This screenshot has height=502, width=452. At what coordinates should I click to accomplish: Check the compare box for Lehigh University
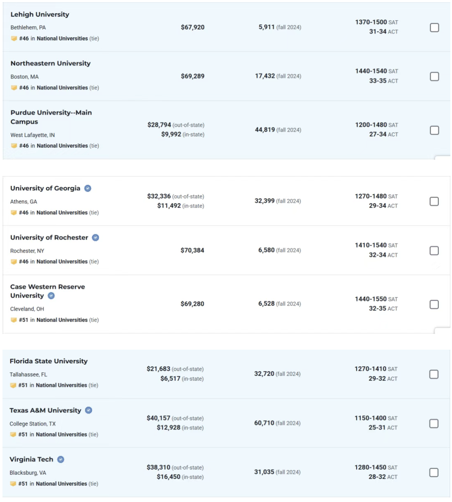click(x=434, y=28)
